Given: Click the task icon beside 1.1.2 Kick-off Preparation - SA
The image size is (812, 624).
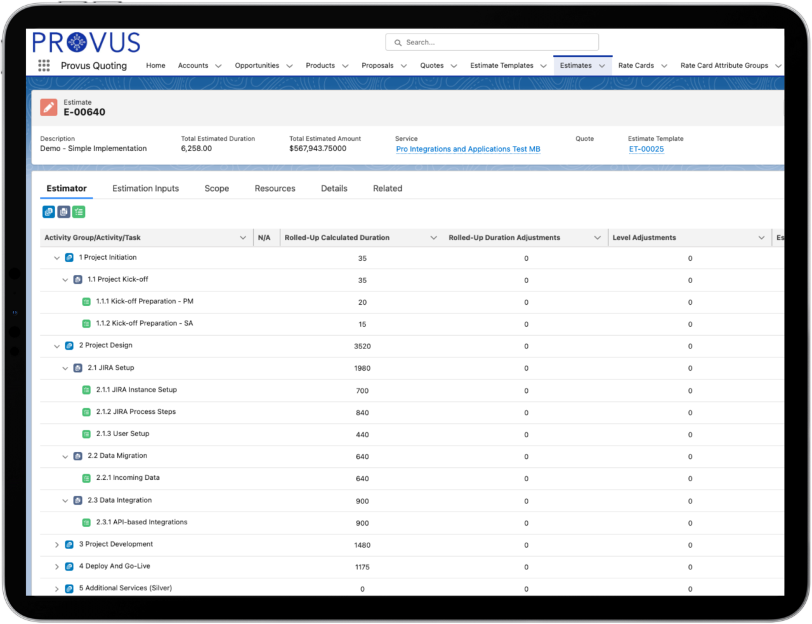Looking at the screenshot, I should coord(86,323).
